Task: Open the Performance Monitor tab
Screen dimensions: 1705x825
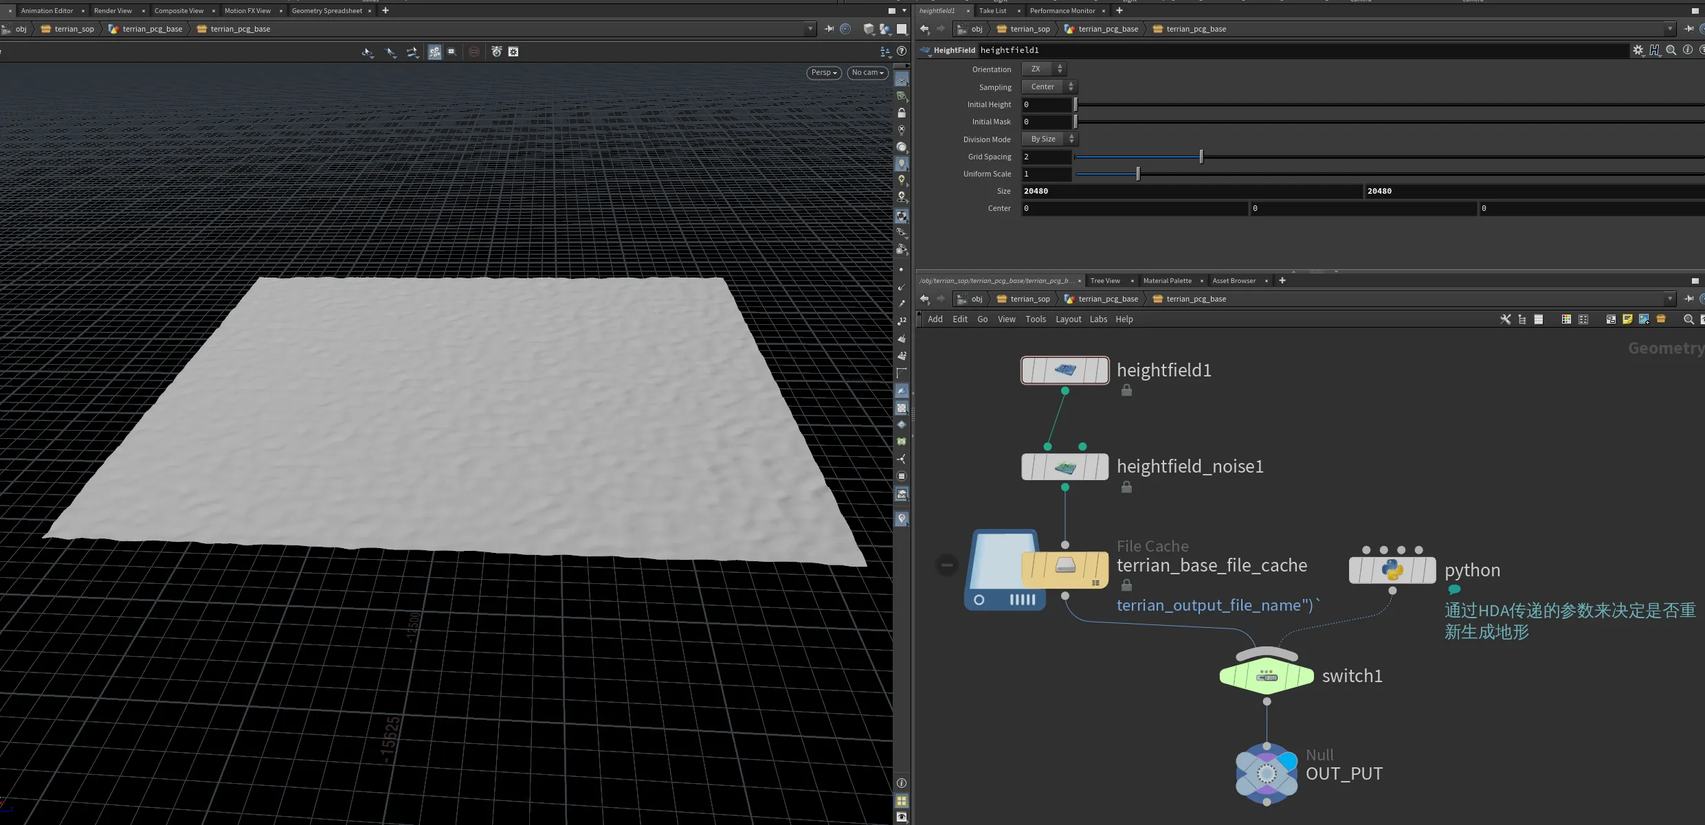Action: [x=1062, y=10]
